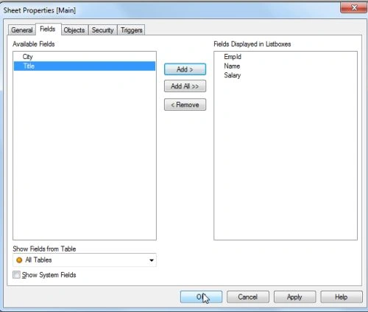This screenshot has height=312, width=368.
Task: Switch to the General tab
Action: pyautogui.click(x=22, y=30)
